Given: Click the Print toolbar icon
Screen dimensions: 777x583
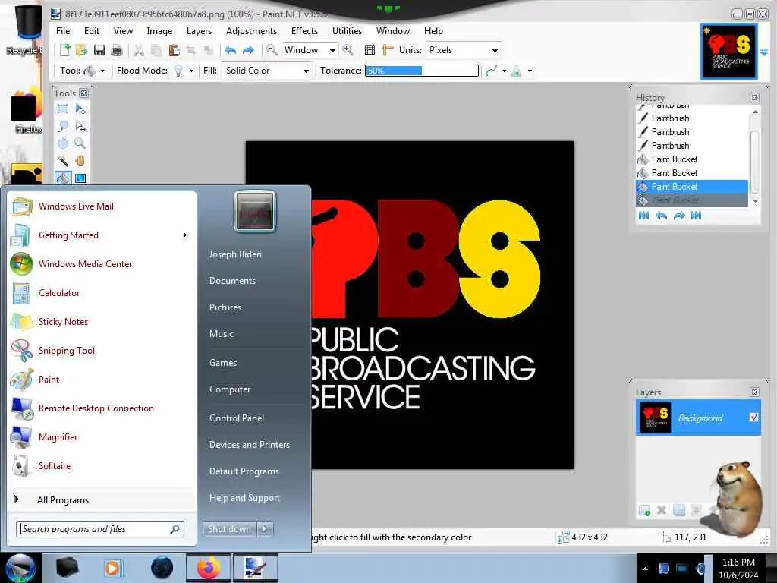Looking at the screenshot, I should click(x=116, y=50).
